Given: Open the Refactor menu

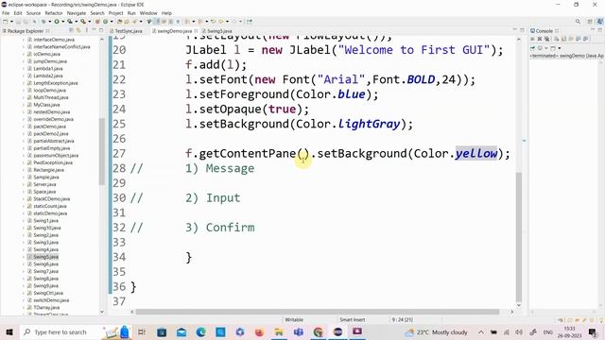Looking at the screenshot, I should [54, 13].
